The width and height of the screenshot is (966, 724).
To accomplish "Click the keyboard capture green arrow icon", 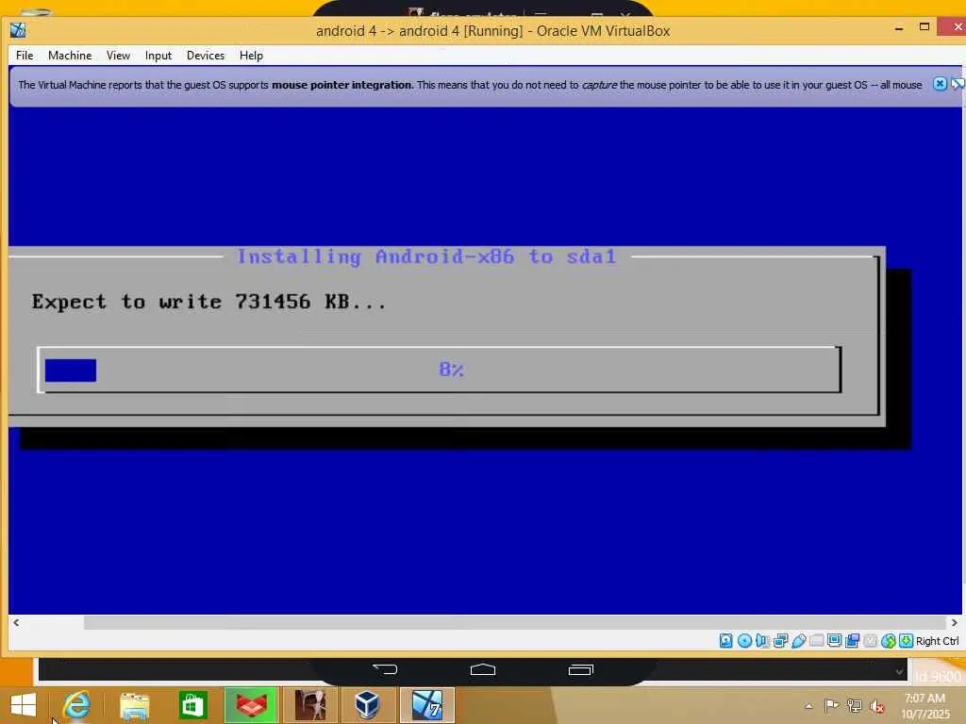I will tap(906, 641).
